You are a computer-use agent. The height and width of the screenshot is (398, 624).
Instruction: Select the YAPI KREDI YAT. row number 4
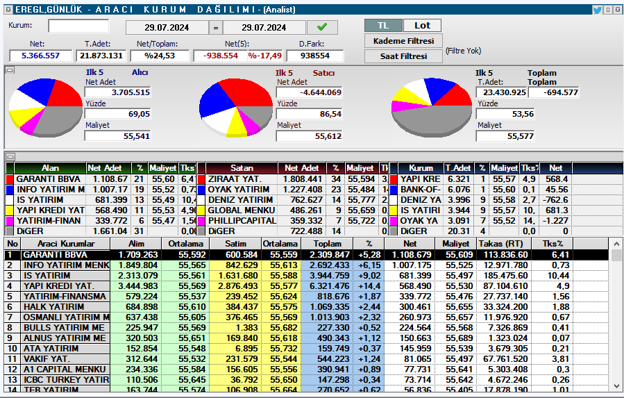(306, 286)
